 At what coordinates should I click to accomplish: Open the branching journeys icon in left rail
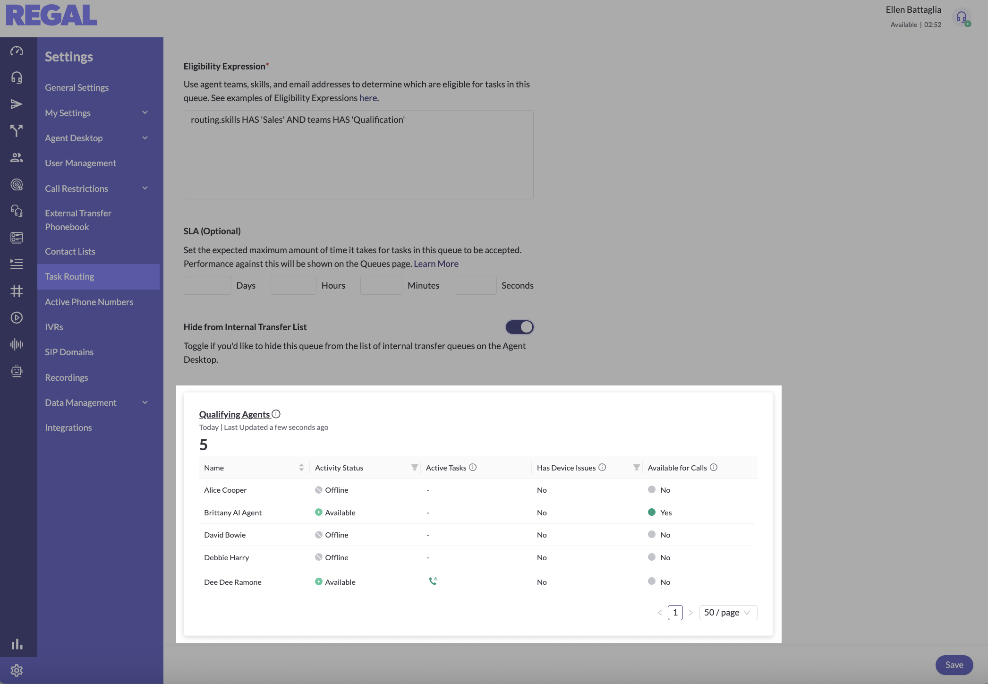click(17, 131)
